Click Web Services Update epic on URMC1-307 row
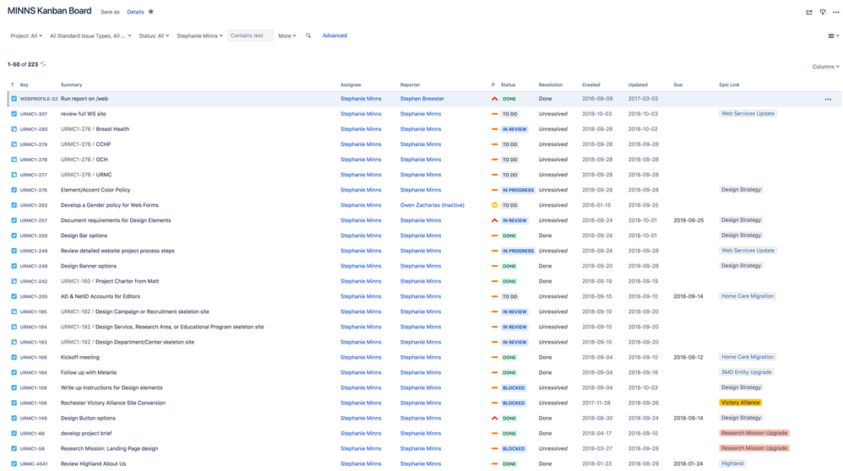This screenshot has width=843, height=471. pyautogui.click(x=748, y=113)
